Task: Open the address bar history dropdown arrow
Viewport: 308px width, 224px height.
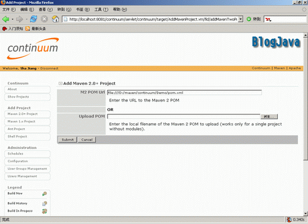Action: [x=241, y=19]
